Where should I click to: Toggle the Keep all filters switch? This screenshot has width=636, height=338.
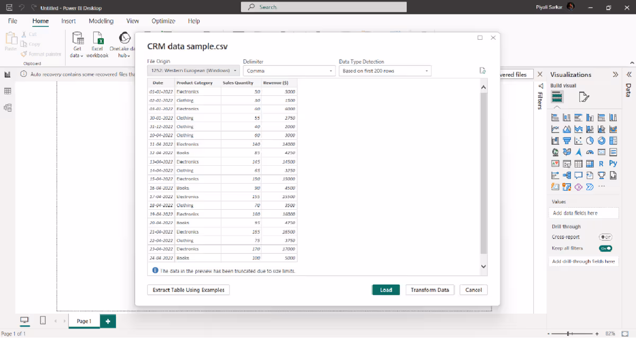[x=605, y=248]
